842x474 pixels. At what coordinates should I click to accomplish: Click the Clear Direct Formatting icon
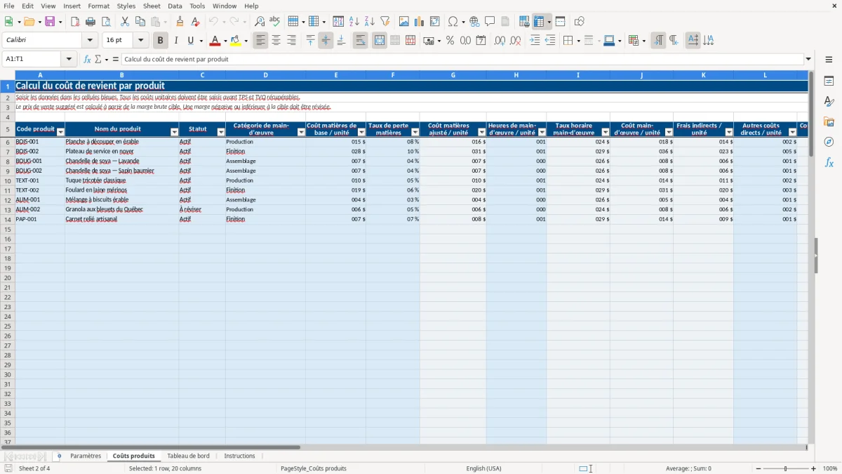coord(196,22)
